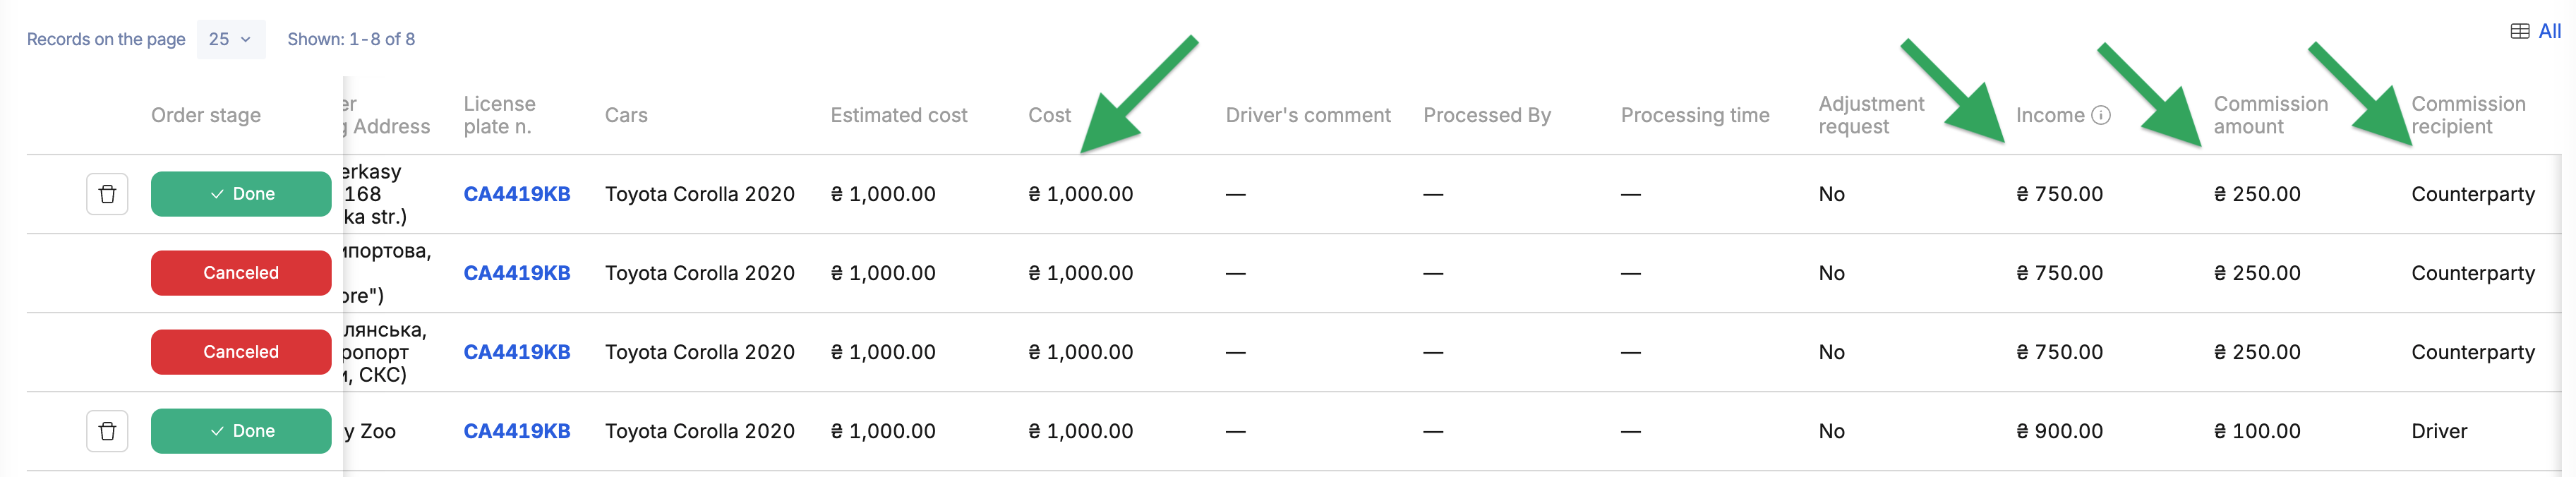
Task: Click trash icon beside Zoo address row
Action: [107, 431]
